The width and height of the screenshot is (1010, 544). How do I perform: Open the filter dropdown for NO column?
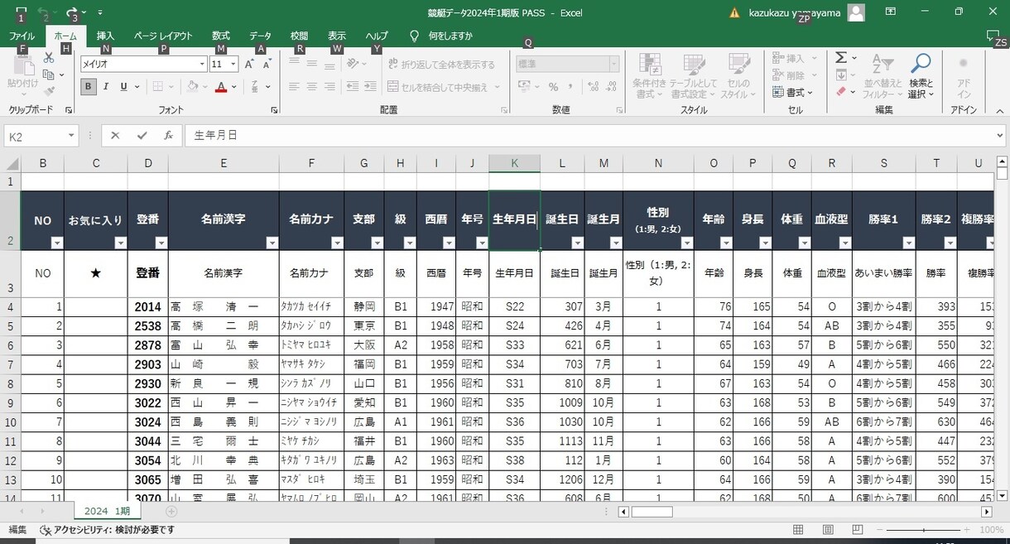coord(57,243)
